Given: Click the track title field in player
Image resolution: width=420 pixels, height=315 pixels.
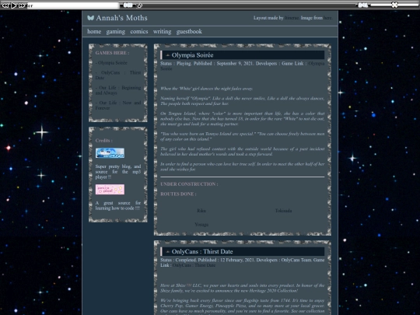Looking at the screenshot, I should [x=73, y=5].
